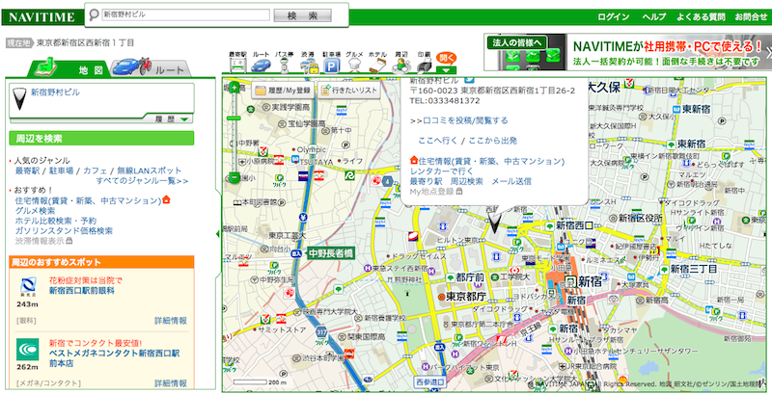The image size is (772, 394).
Task: Switch to the ルート route tab
Action: coord(152,68)
